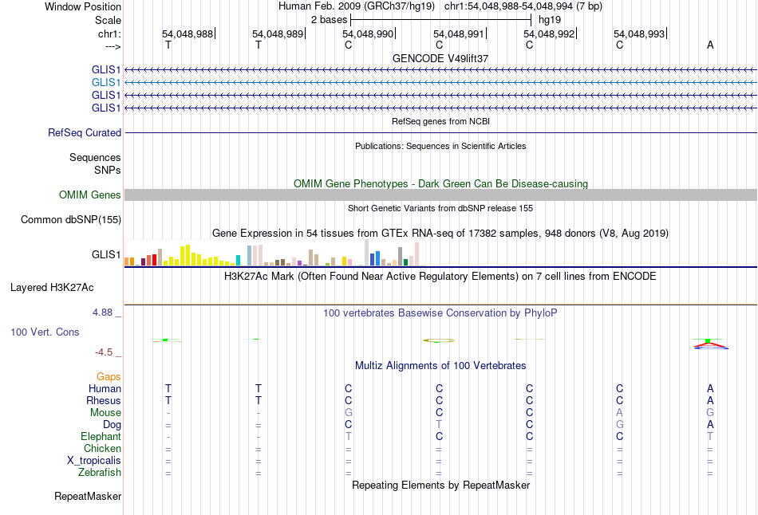
Task: Click the gray OMIM Genes bar
Action: click(440, 195)
